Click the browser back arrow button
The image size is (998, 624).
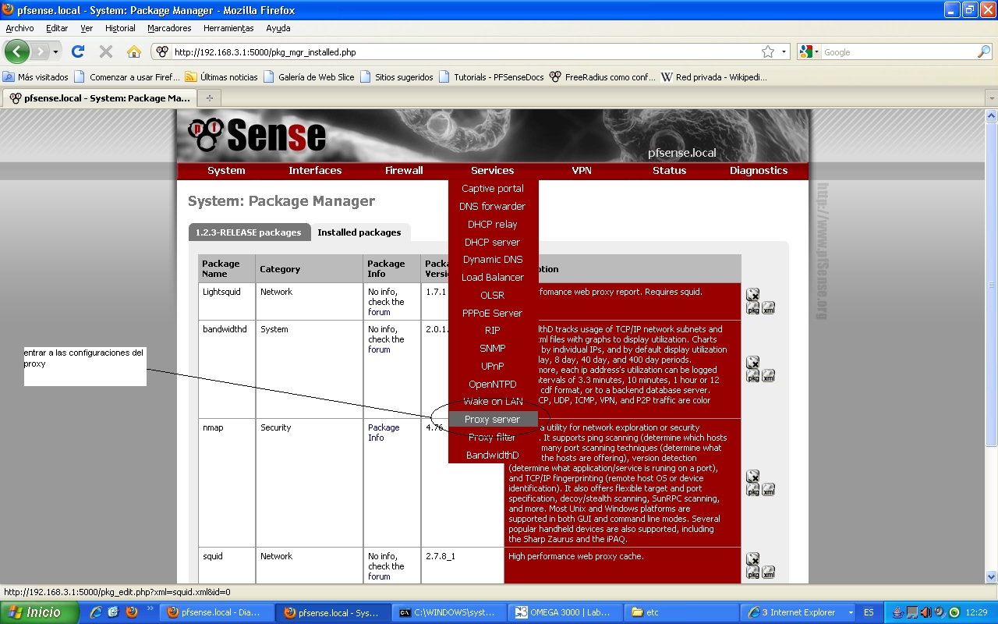point(17,52)
